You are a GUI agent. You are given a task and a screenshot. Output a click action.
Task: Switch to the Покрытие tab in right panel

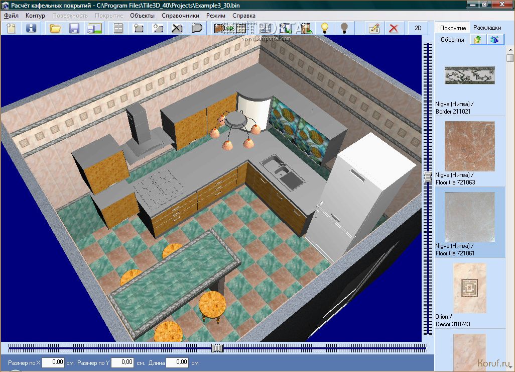(x=453, y=28)
